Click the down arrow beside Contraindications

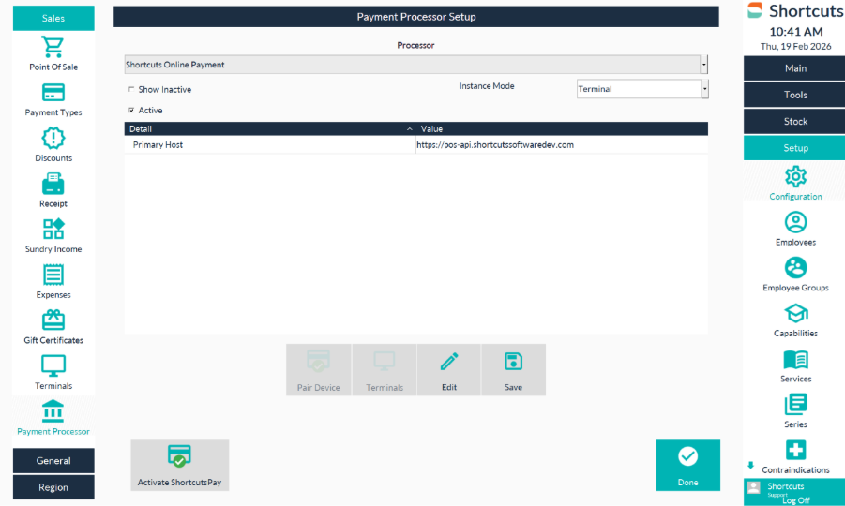(750, 465)
